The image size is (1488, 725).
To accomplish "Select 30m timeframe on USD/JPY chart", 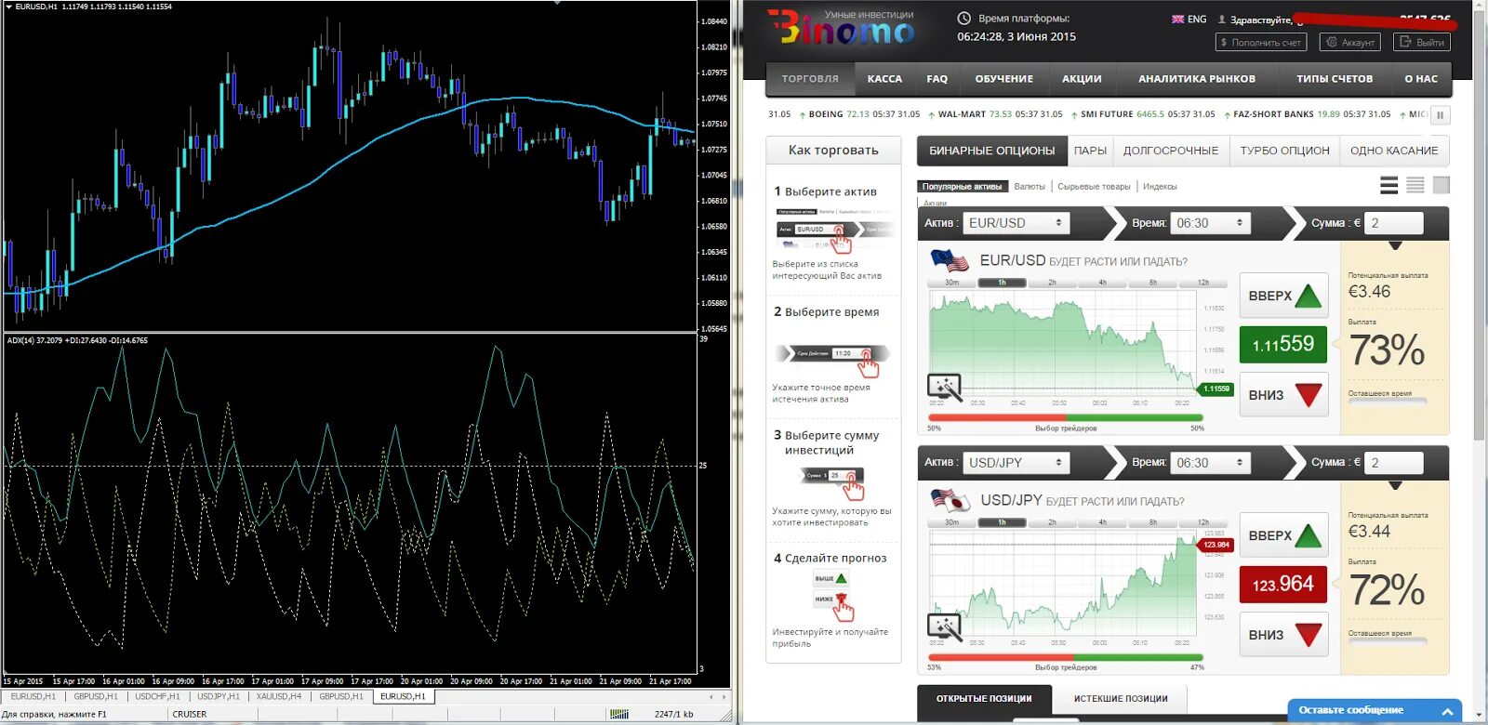I will pos(951,522).
